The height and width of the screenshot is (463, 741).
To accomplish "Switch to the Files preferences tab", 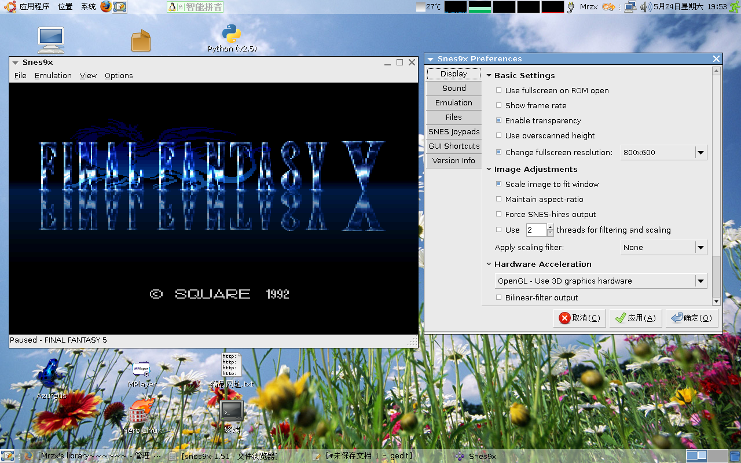I will pyautogui.click(x=454, y=117).
